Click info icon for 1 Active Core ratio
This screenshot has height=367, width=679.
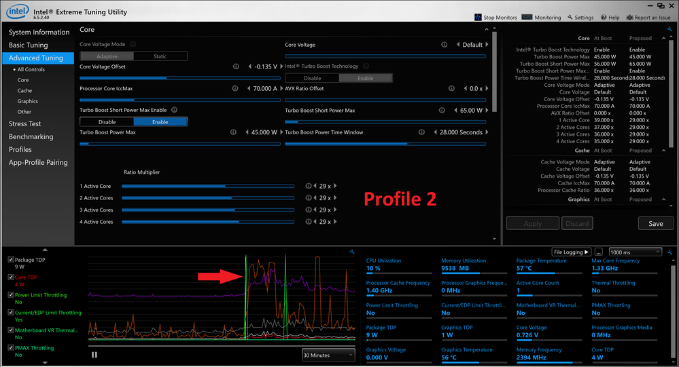pyautogui.click(x=309, y=186)
